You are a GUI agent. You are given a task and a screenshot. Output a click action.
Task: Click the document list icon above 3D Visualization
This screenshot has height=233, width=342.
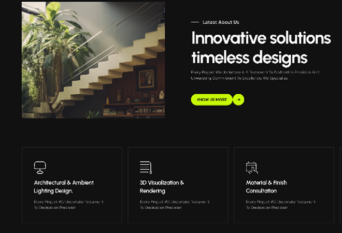[146, 167]
